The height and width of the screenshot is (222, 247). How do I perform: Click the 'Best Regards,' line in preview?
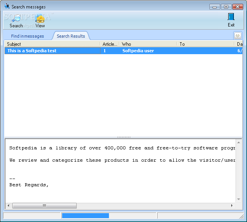tap(29, 185)
